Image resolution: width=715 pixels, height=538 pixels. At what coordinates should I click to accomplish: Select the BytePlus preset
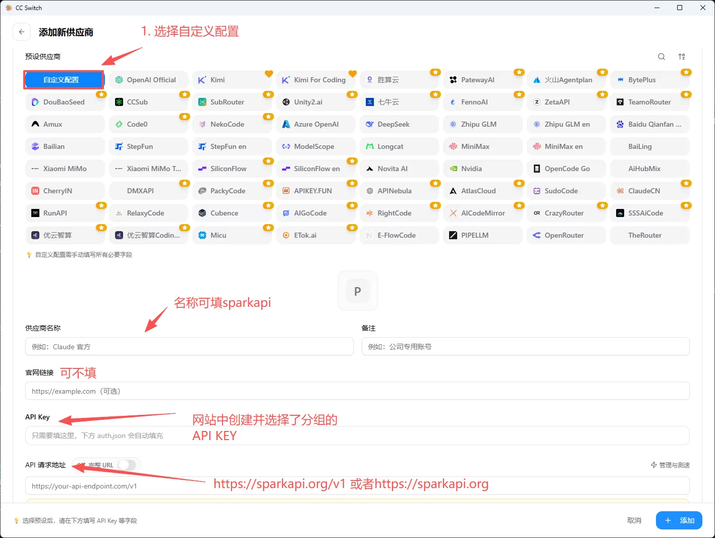click(650, 80)
